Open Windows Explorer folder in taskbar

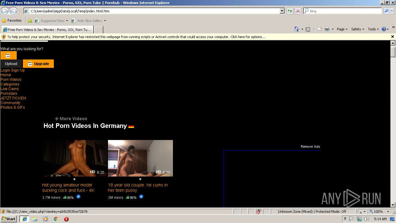pyautogui.click(x=35, y=219)
